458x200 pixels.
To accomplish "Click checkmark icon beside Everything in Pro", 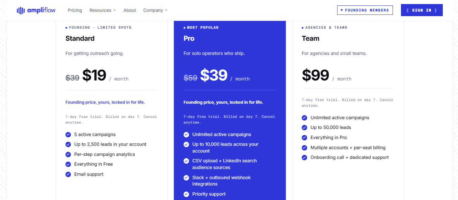I will [304, 138].
